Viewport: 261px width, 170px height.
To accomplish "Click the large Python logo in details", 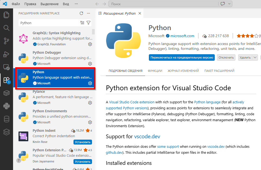I will pyautogui.click(x=123, y=41).
